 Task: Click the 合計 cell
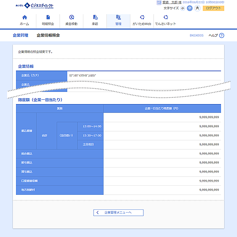[45, 135]
